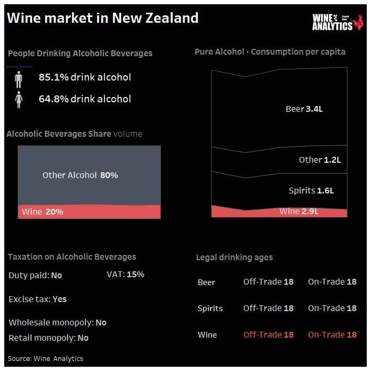Viewport: 371px width, 371px height.
Task: Click the Retail monopoly: No entry
Action: click(x=49, y=338)
